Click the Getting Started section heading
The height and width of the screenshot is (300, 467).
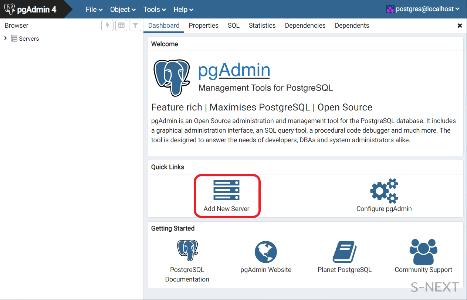173,228
